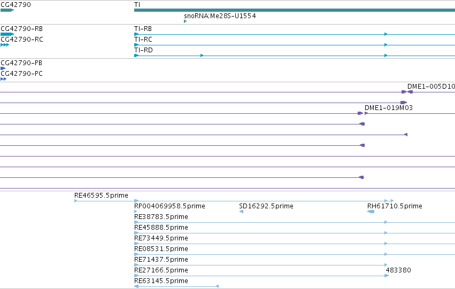Open EST RE38783.5prime label

pyautogui.click(x=161, y=217)
